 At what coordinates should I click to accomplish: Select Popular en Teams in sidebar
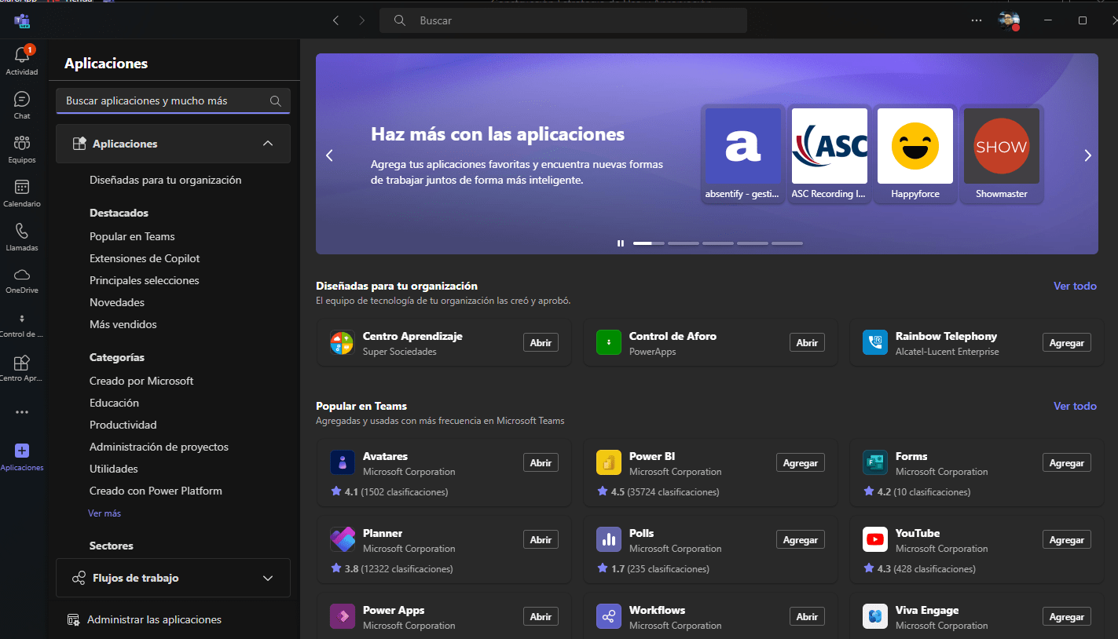(132, 236)
